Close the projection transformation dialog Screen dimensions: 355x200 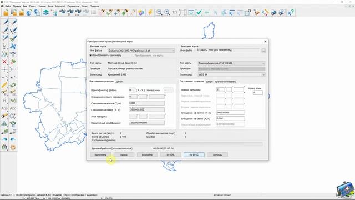pos(266,42)
